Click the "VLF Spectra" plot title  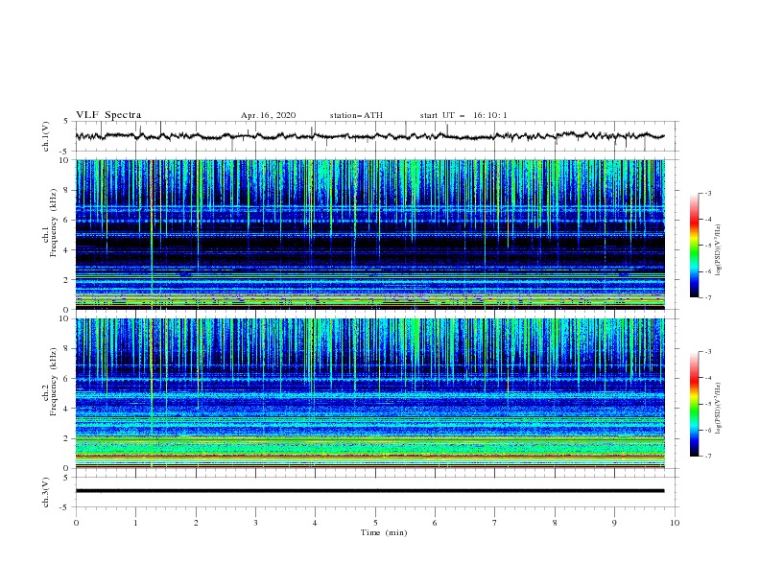pos(108,115)
